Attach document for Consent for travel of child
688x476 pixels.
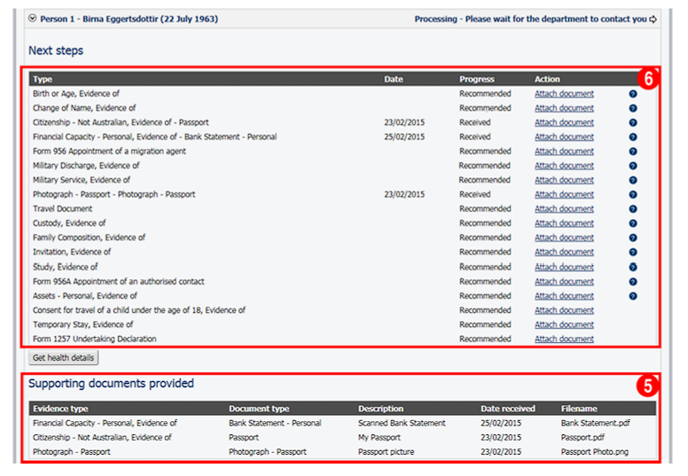click(x=564, y=310)
